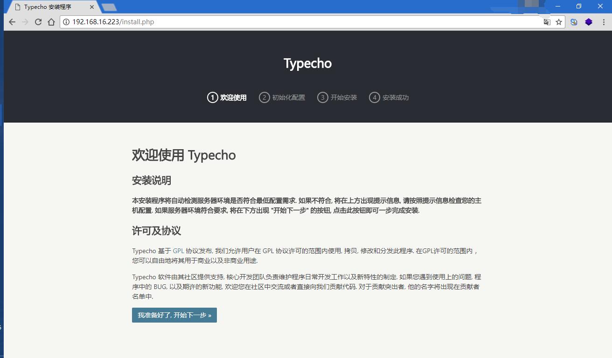Screen dimensions: 612x358
Task: Minimize the browser window
Action: [x=557, y=6]
